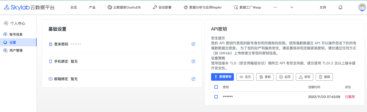Click the 复制 copy button

coord(265,77)
